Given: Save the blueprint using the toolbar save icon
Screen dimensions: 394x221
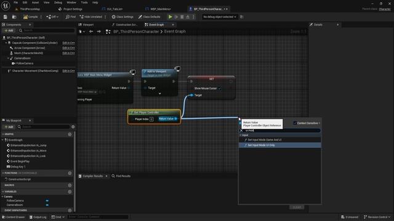Looking at the screenshot, I should tap(6, 17).
